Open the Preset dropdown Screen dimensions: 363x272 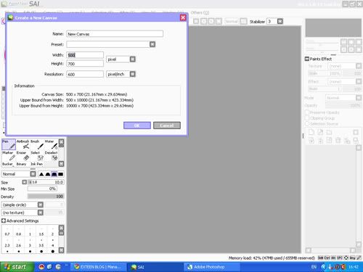point(152,44)
